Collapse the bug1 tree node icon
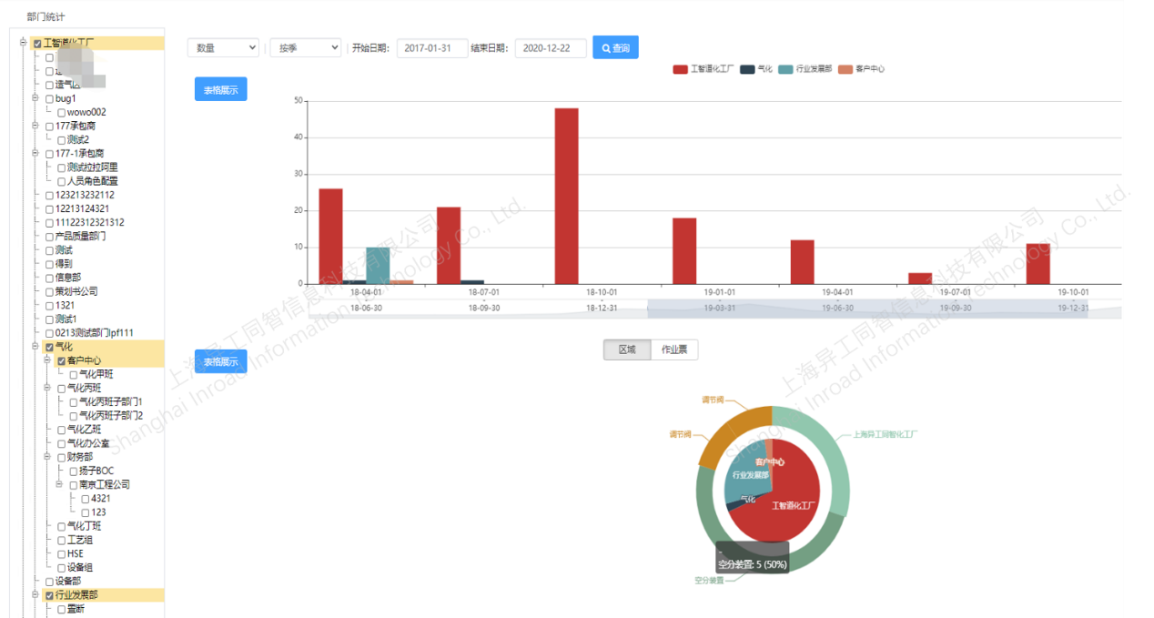Image resolution: width=1154 pixels, height=618 pixels. tap(35, 98)
